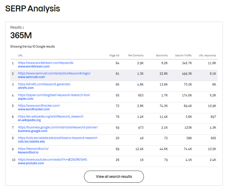The height and width of the screenshot is (189, 227).
Task: Open the wordstream.com/keywords URL link
Action: [x=46, y=63]
